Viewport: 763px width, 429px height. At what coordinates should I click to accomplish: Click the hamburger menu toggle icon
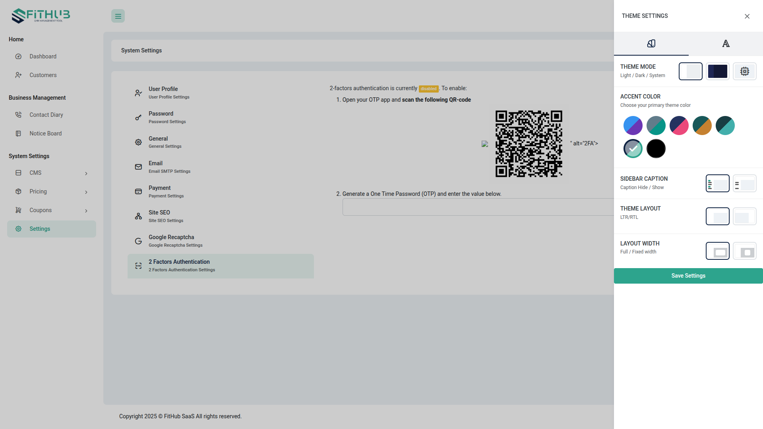118,16
